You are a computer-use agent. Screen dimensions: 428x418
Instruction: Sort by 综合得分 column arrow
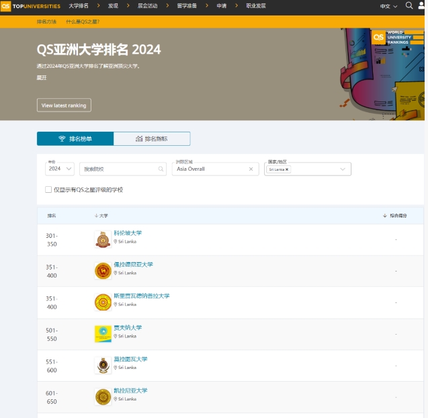(x=385, y=216)
